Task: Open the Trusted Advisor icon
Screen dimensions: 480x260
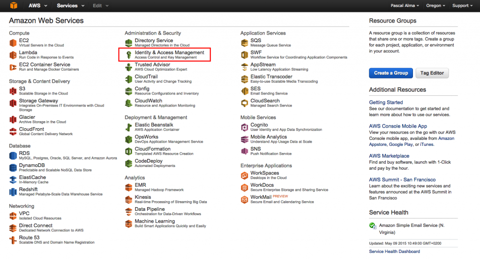Action: pyautogui.click(x=128, y=67)
